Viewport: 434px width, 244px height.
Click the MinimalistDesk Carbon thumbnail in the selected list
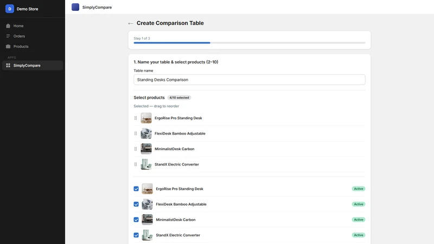pos(146,149)
